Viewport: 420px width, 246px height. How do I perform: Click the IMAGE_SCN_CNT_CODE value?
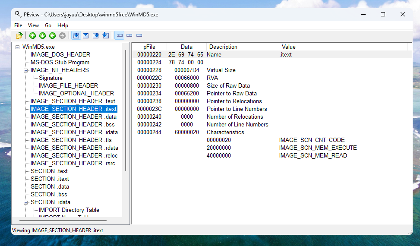312,140
